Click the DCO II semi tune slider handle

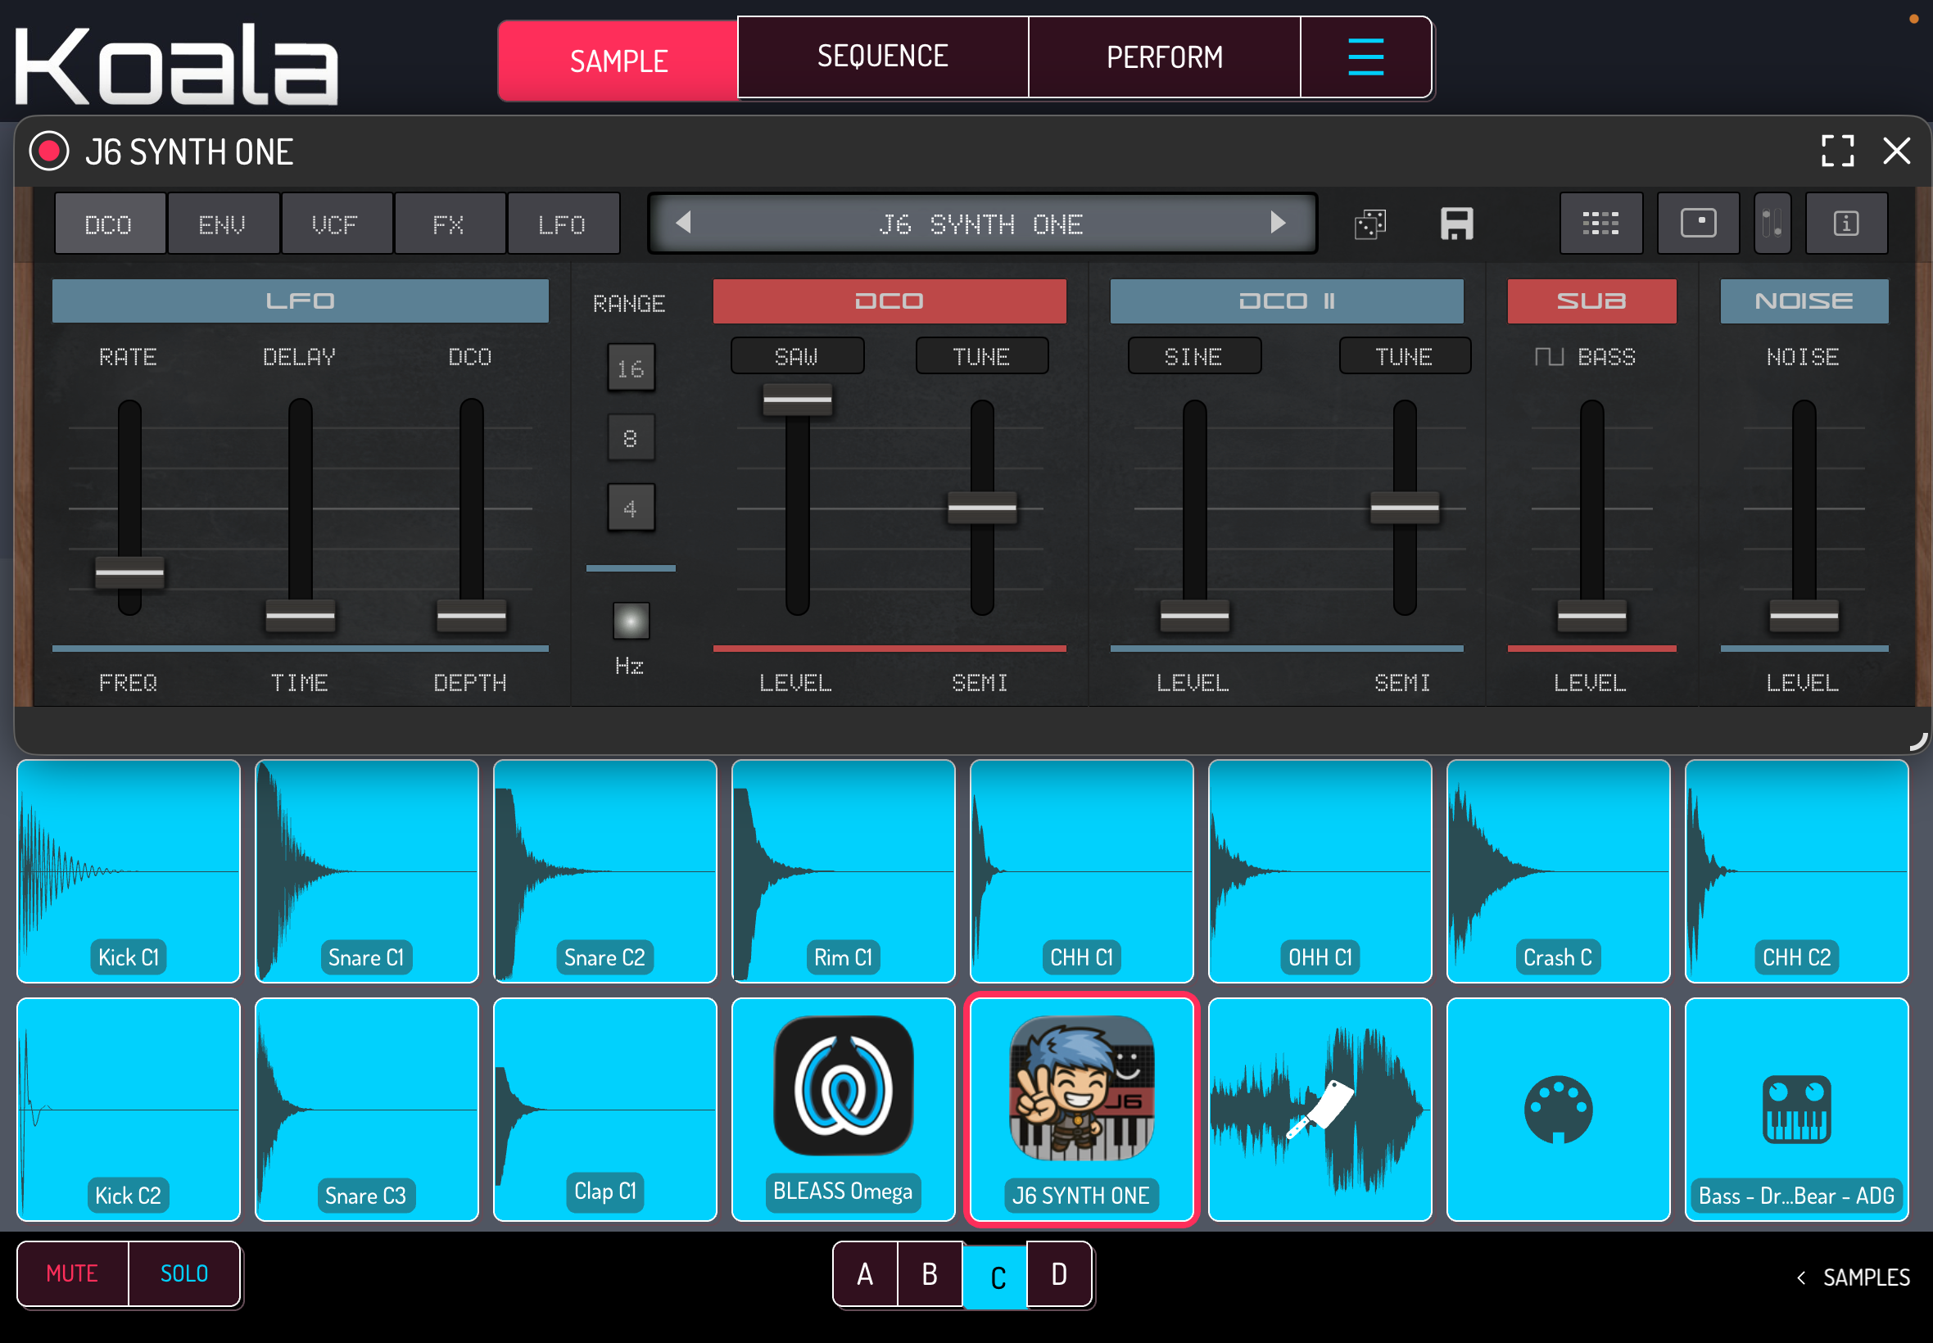[1405, 508]
